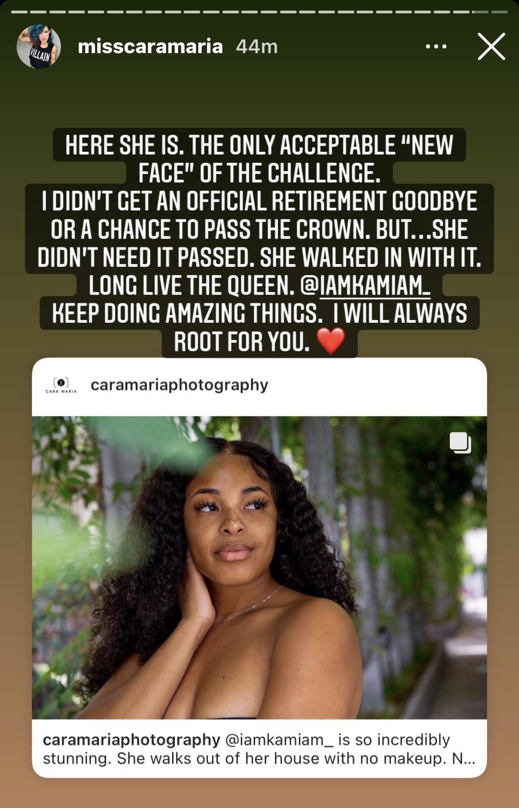
Task: Tap the @IAMKAMIAM_ mention in story text
Action: click(365, 285)
